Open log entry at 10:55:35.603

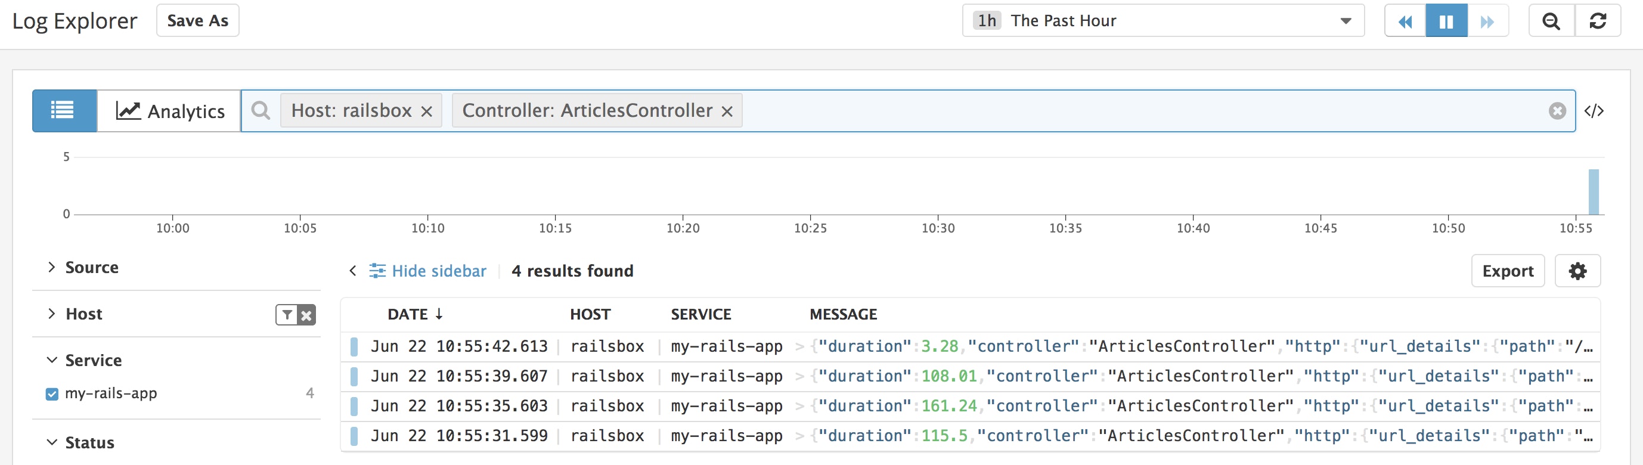[970, 407]
